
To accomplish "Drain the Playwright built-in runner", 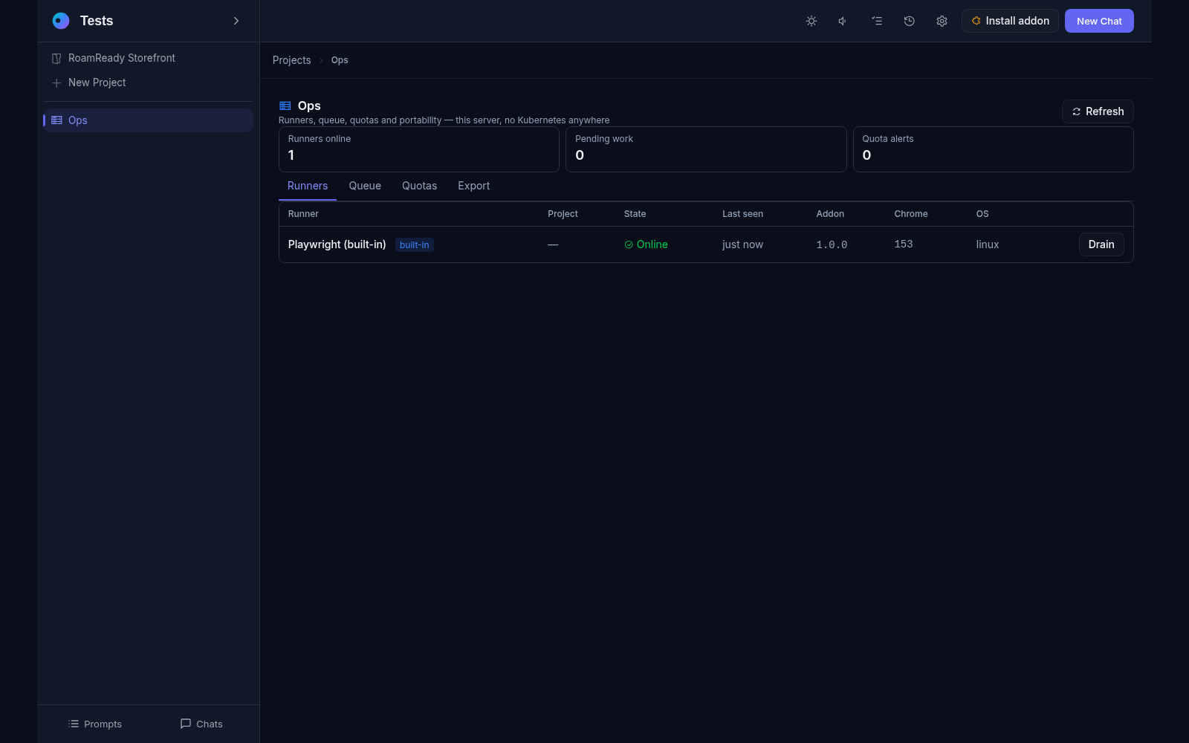I will point(1101,244).
